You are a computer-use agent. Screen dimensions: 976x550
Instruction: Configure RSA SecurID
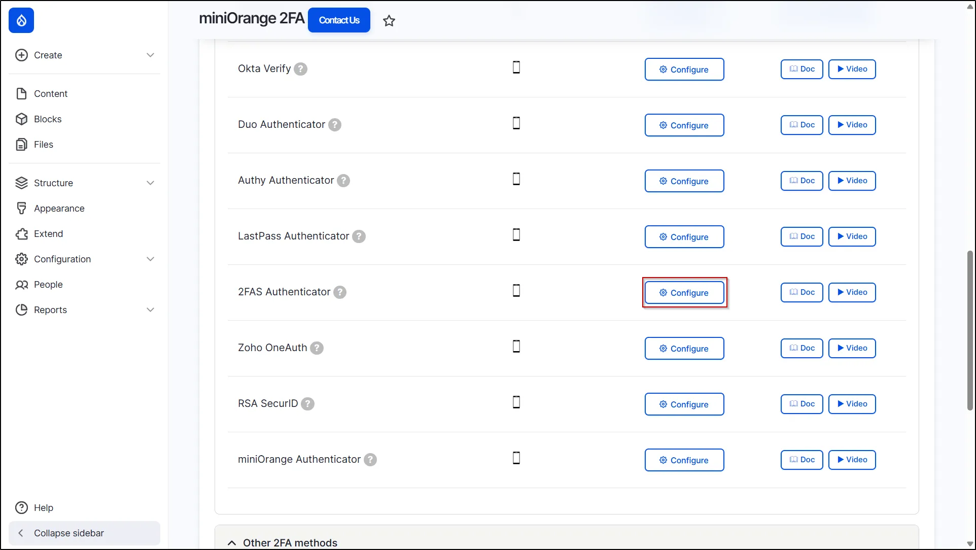(x=684, y=404)
